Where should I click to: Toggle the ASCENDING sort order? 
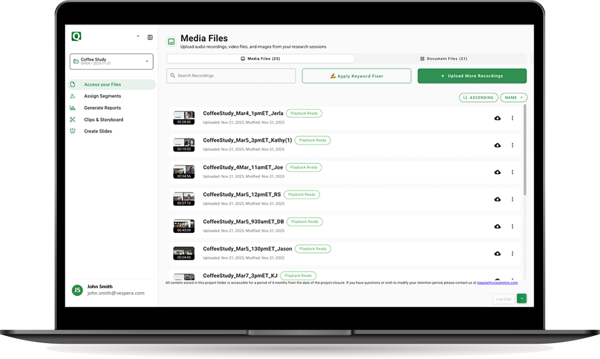pos(478,98)
